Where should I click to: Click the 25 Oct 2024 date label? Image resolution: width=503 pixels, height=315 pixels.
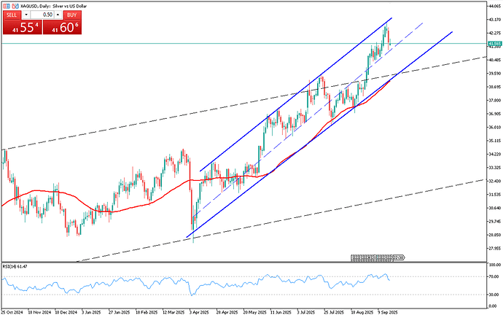12,312
